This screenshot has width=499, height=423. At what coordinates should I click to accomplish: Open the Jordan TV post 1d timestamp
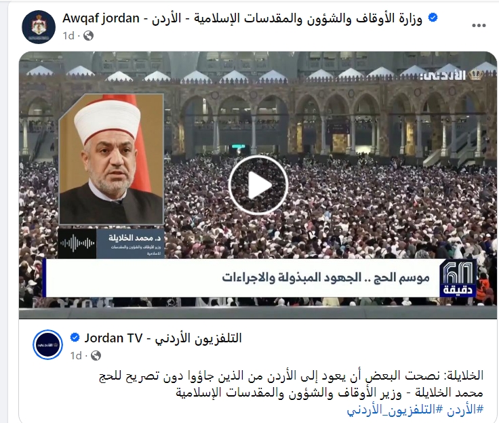click(76, 355)
